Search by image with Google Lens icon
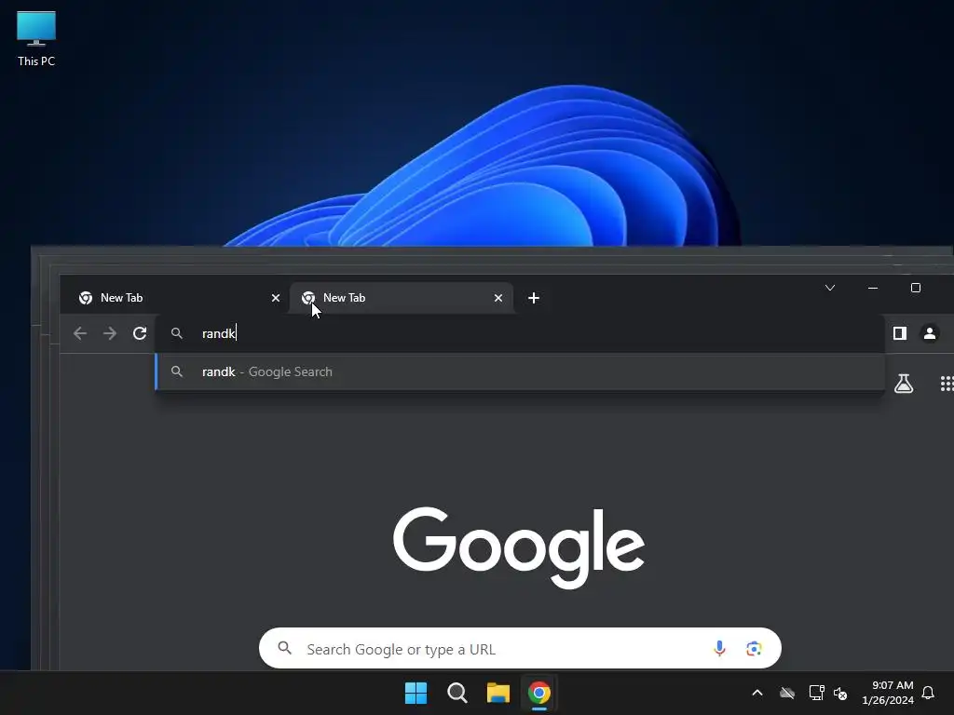 [x=754, y=649]
